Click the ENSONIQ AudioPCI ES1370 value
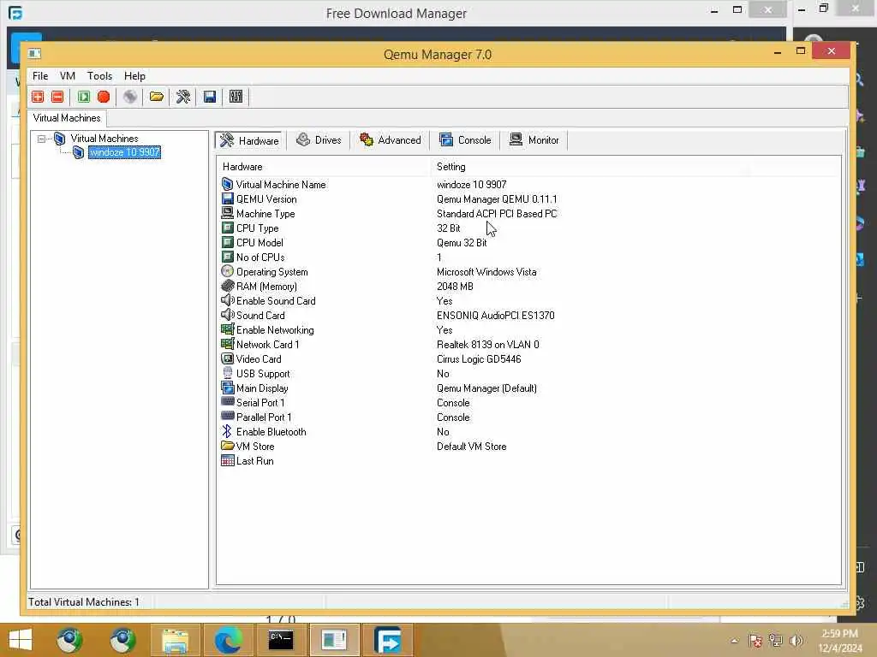The width and height of the screenshot is (877, 657). tap(496, 315)
